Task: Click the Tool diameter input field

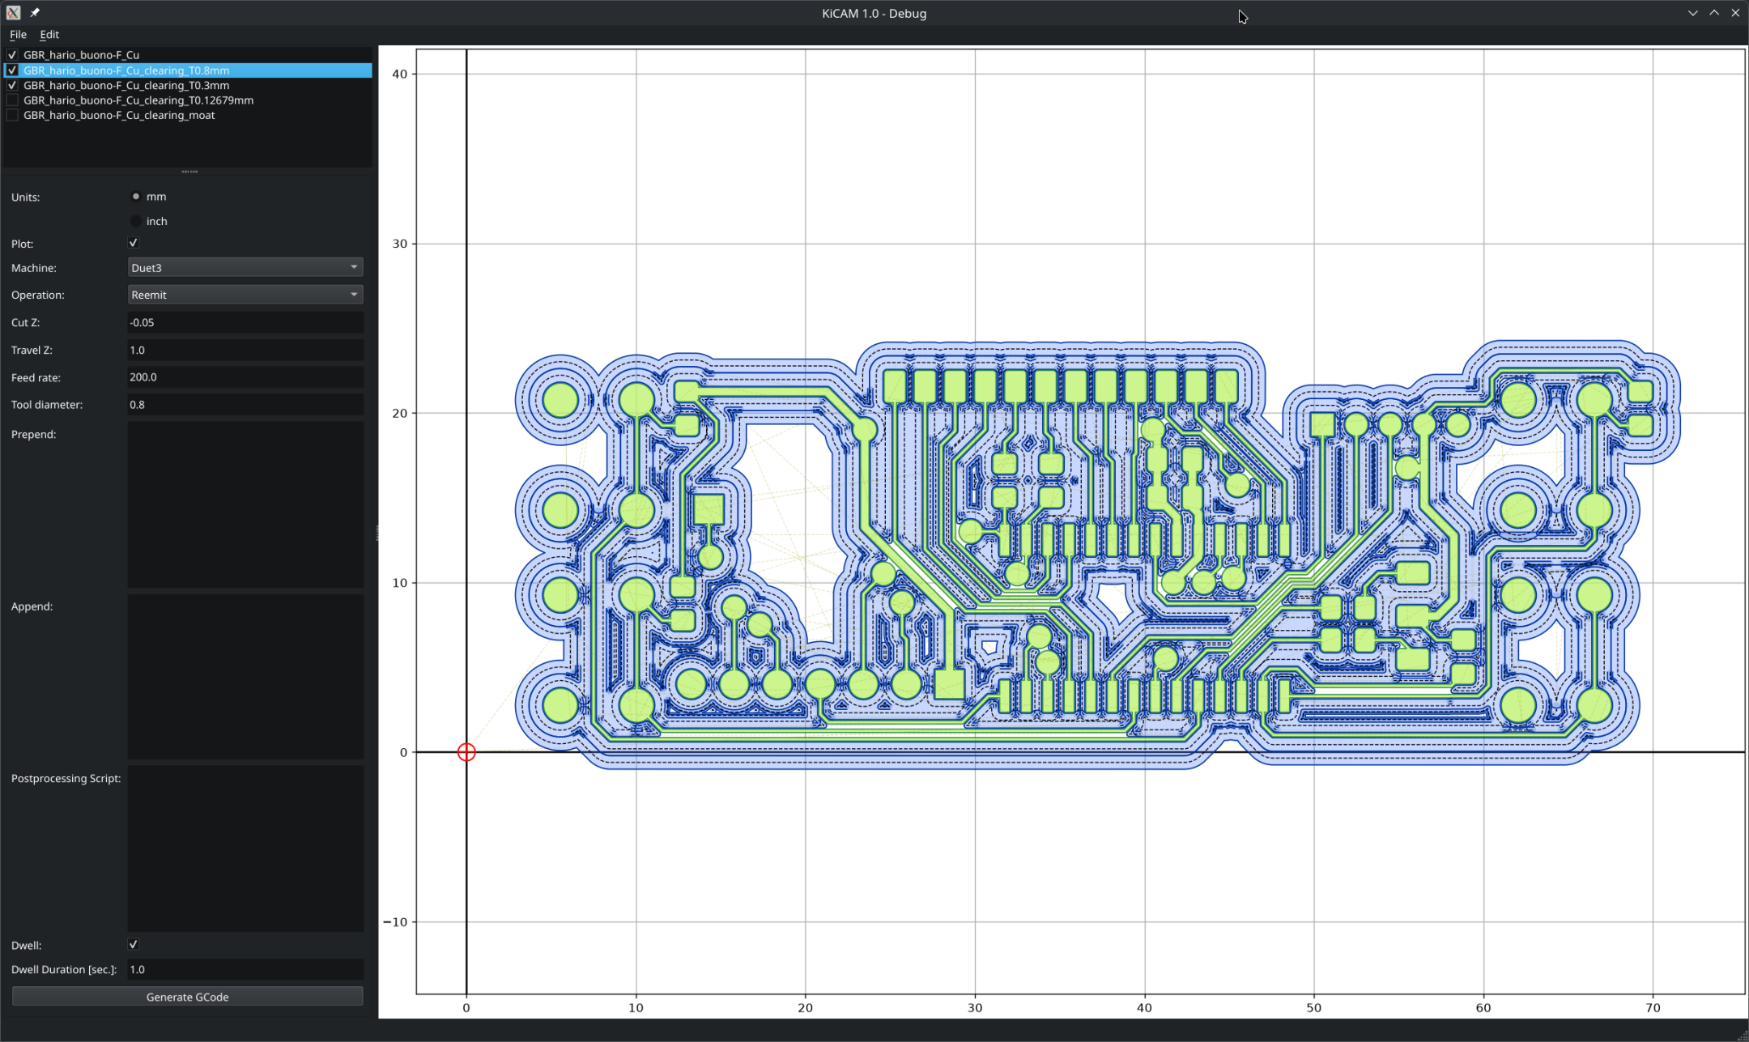Action: pyautogui.click(x=245, y=404)
